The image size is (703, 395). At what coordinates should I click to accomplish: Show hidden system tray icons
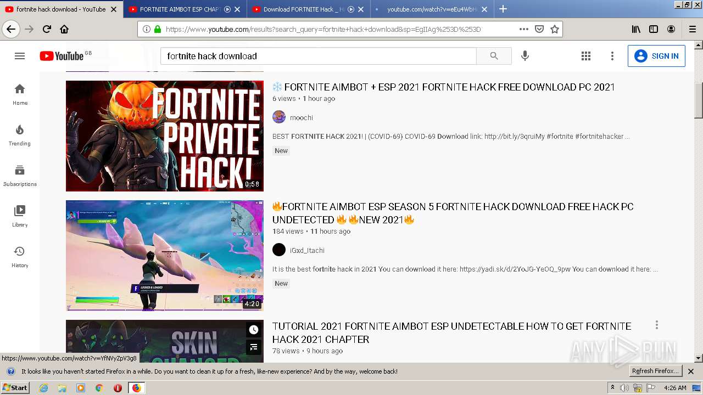(612, 388)
